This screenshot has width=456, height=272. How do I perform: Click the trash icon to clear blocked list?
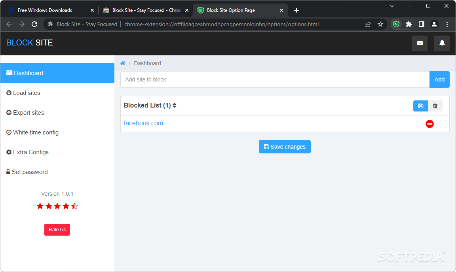click(x=435, y=106)
